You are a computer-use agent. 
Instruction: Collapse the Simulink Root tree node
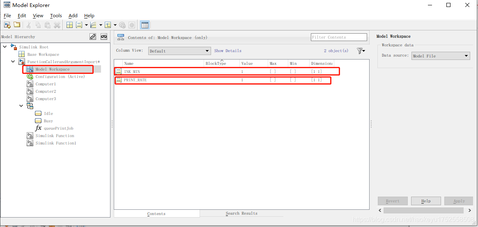tap(5, 47)
